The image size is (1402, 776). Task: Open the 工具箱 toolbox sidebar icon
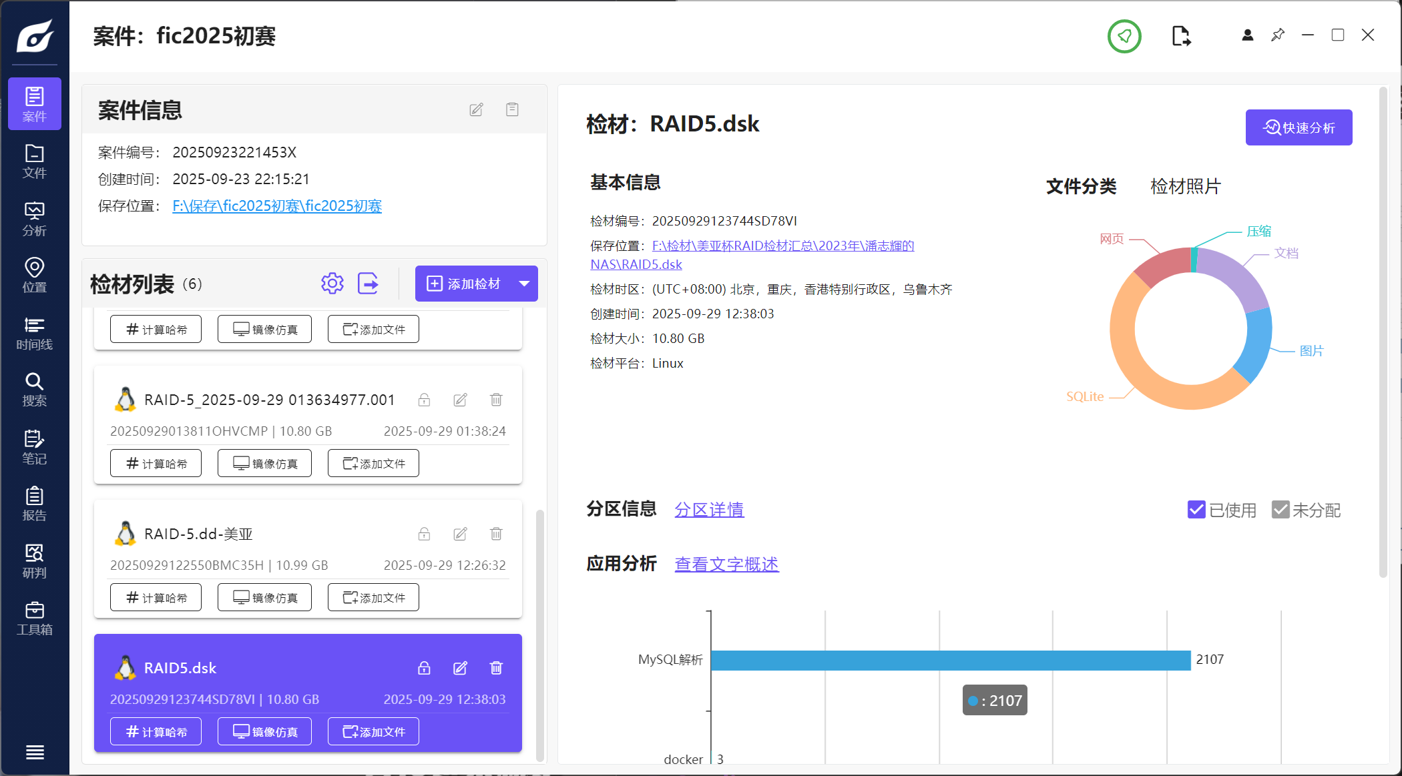pos(34,618)
